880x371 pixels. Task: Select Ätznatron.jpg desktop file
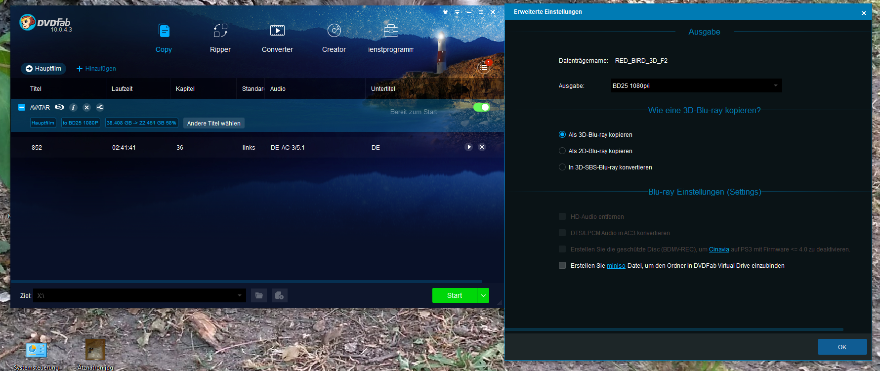pos(95,355)
